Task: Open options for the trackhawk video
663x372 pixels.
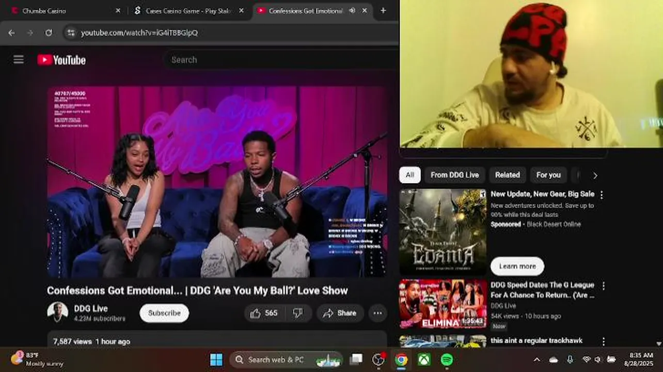Action: 603,342
